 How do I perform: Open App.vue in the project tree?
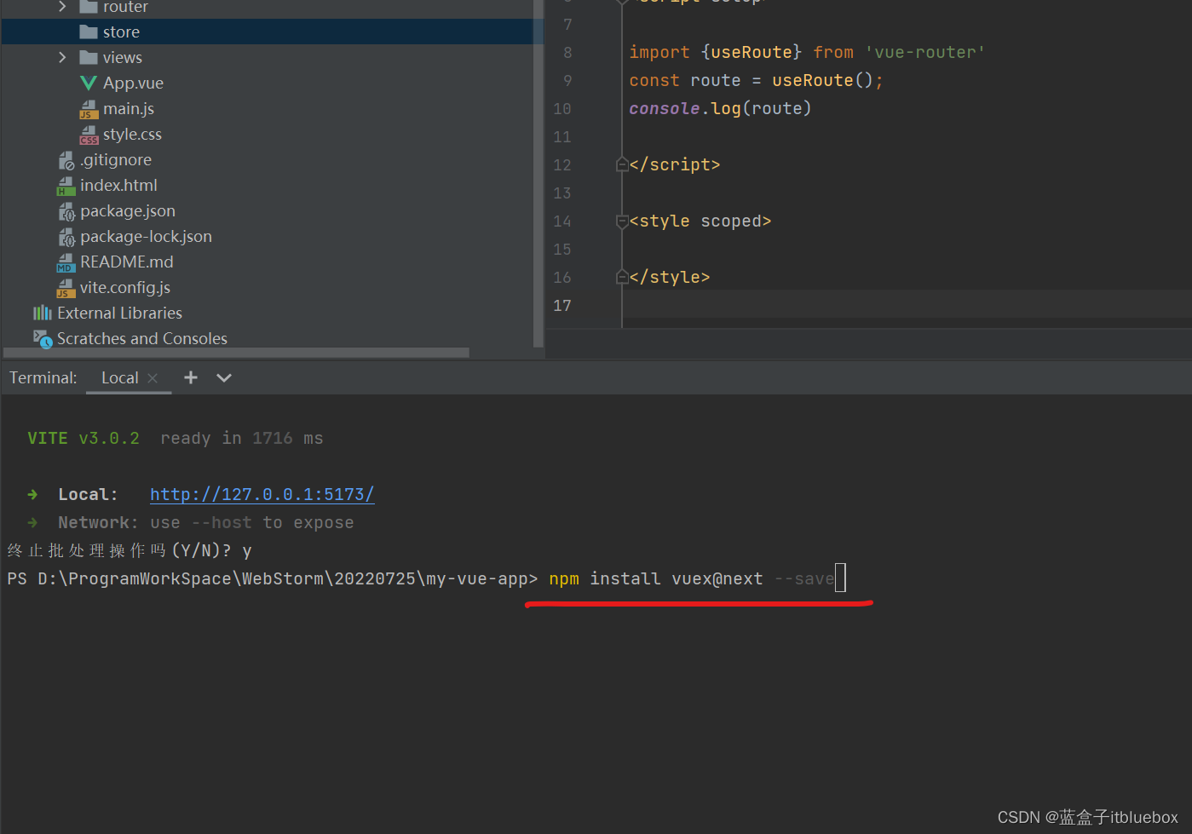click(133, 83)
